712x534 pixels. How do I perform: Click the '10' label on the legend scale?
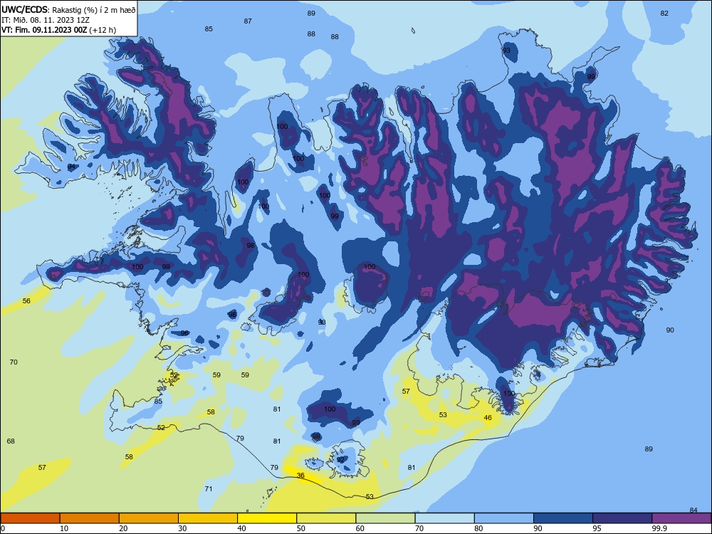click(64, 528)
